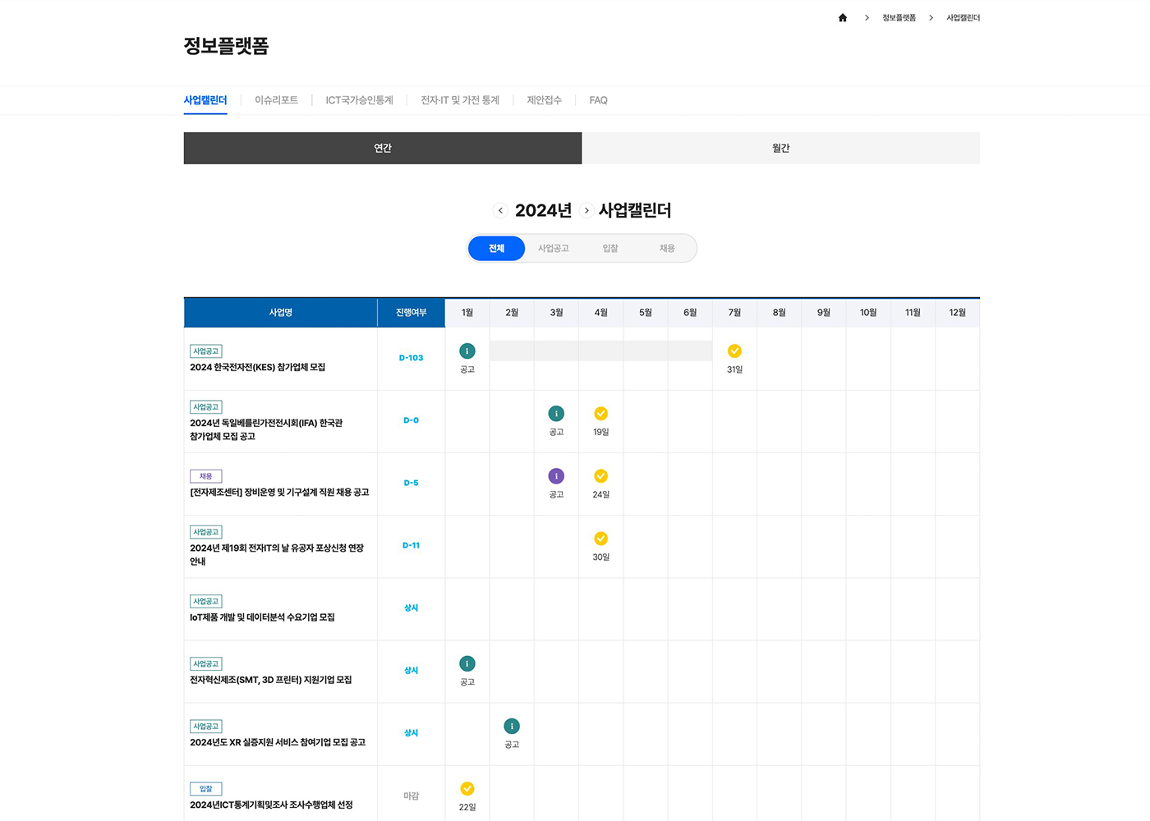Select the 전체 filter in the segmented control
1150x821 pixels.
496,248
